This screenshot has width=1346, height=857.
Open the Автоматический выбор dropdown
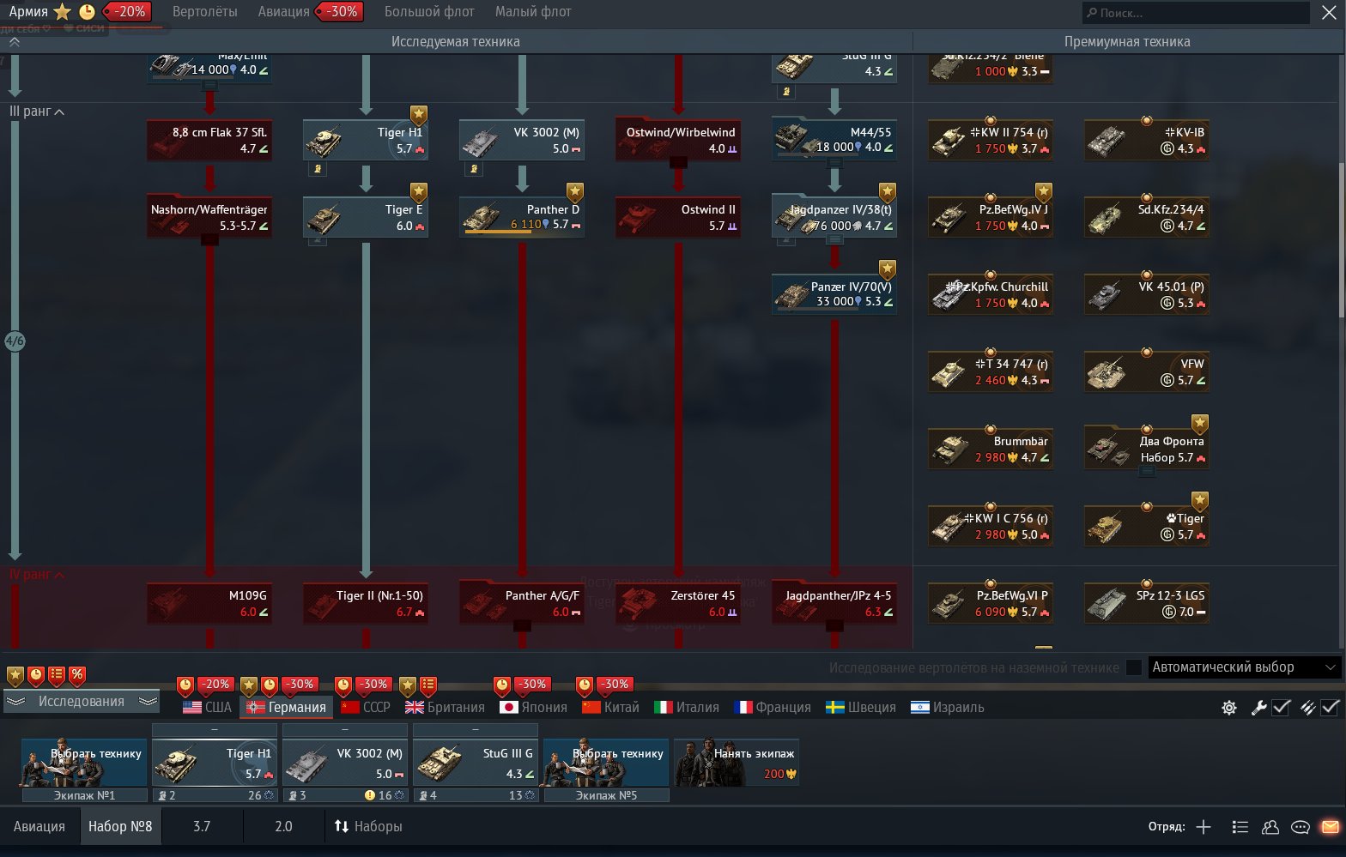point(1244,667)
